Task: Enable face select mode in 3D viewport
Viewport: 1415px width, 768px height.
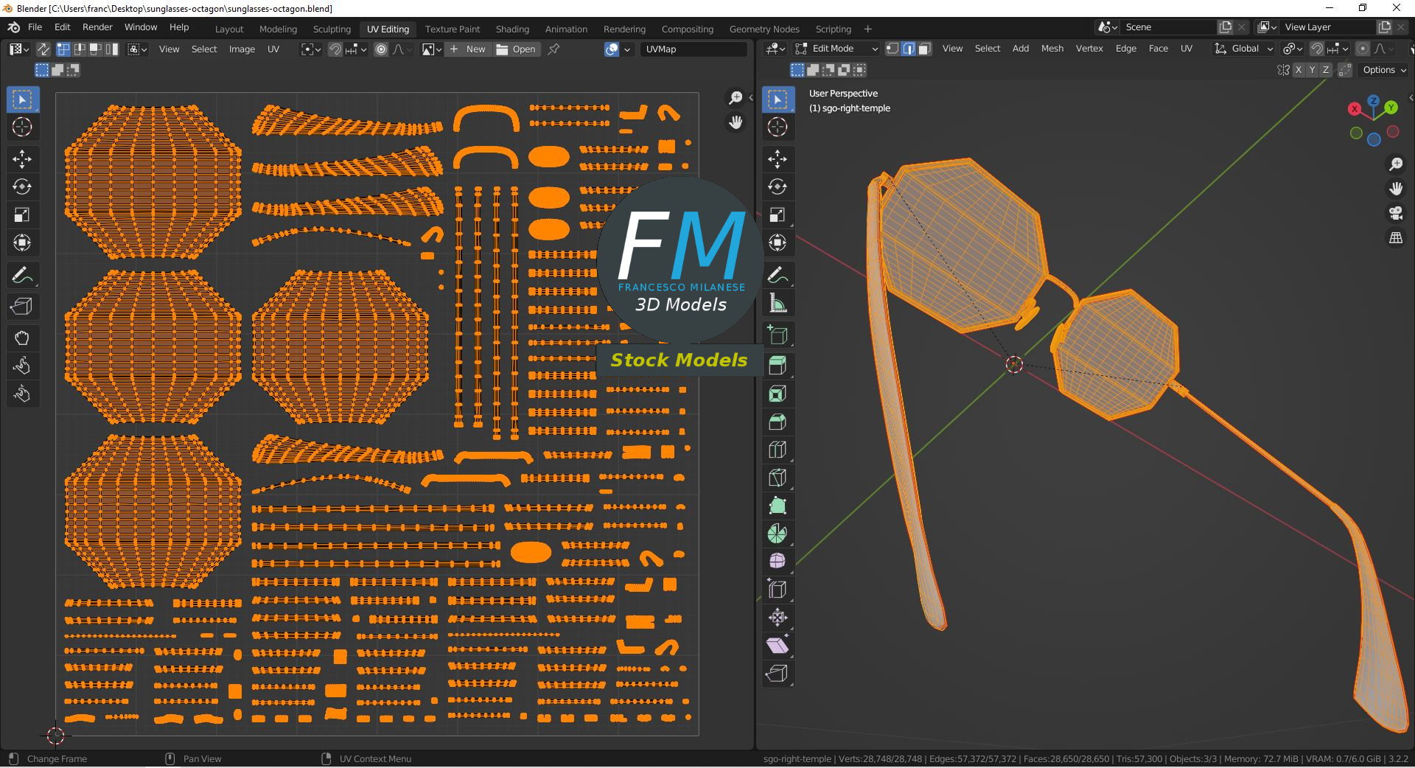Action: (925, 49)
